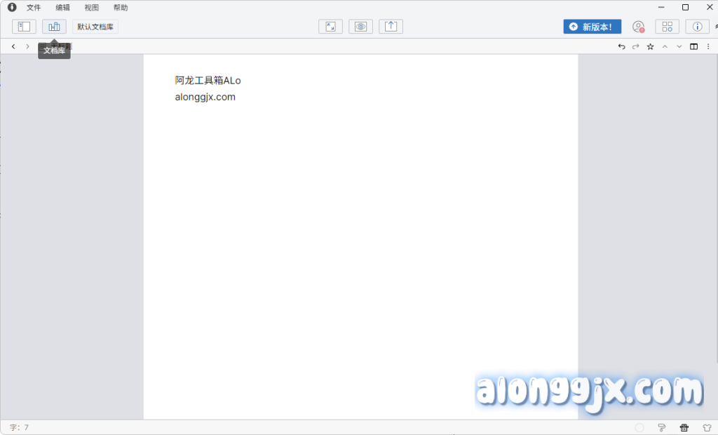Click the undo arrow icon
The image size is (718, 435).
pos(621,46)
